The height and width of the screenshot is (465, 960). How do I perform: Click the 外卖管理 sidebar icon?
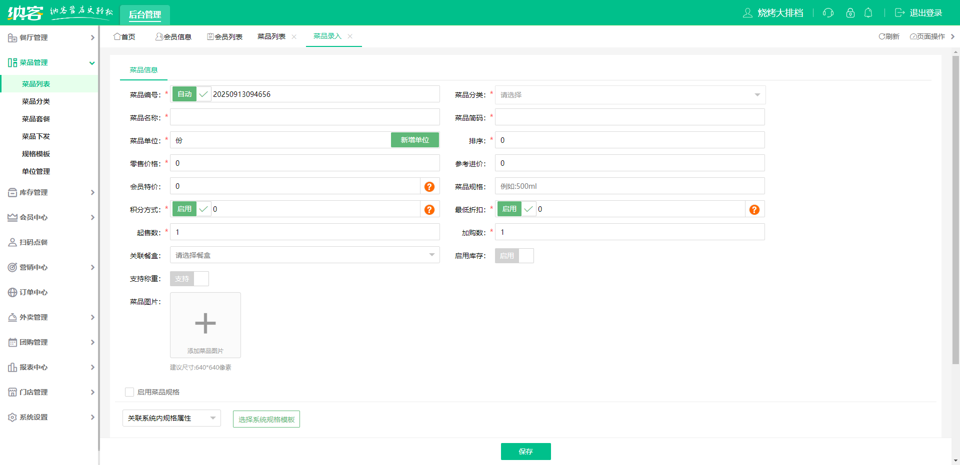pos(12,317)
